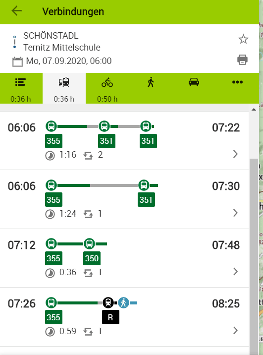This screenshot has width=263, height=355.
Task: Click the scrollbar up arrow
Action: click(254, 110)
